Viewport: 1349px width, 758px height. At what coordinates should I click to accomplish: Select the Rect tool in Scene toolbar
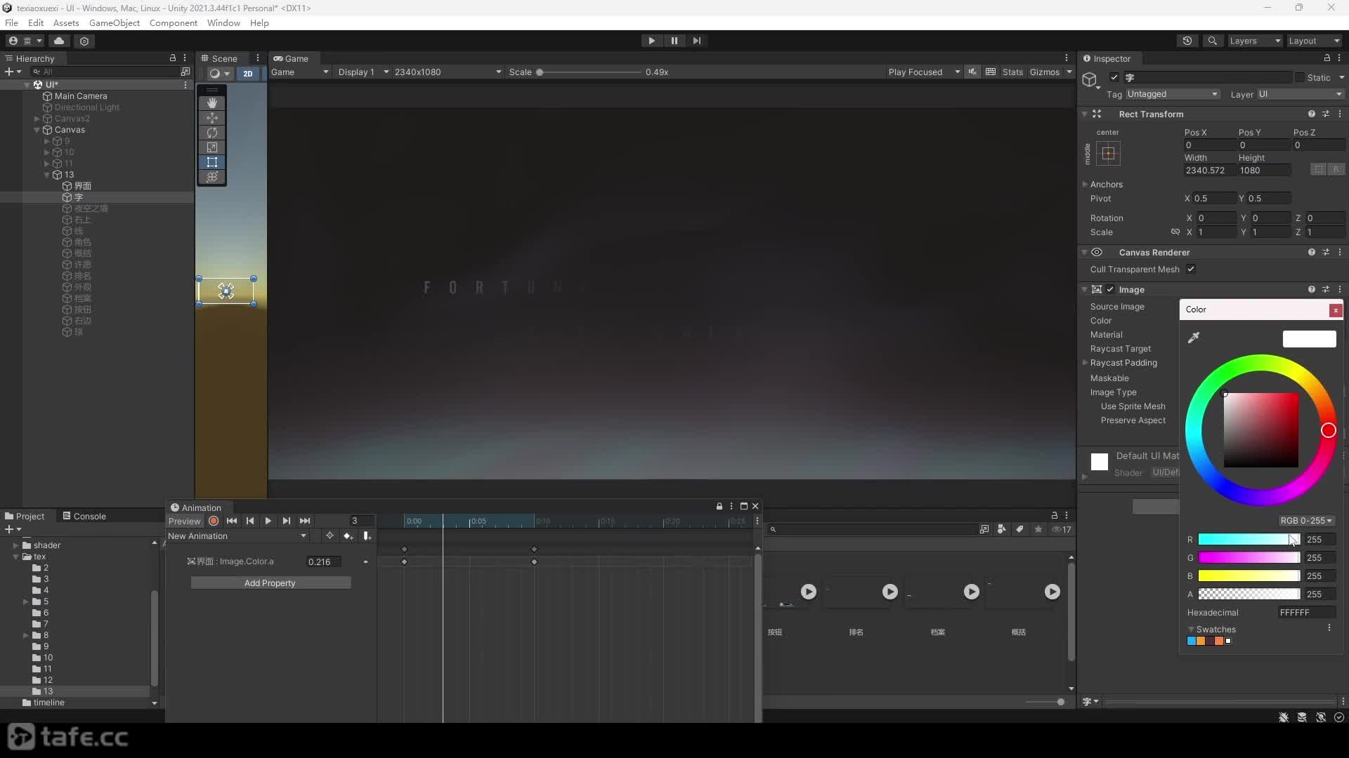tap(211, 162)
